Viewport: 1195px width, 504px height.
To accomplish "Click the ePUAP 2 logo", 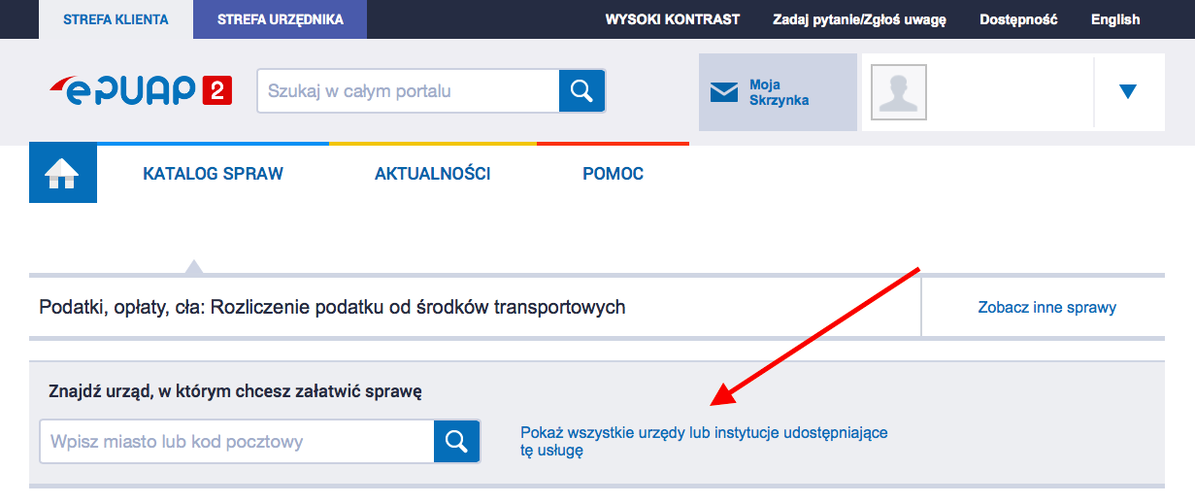I will 142,91.
